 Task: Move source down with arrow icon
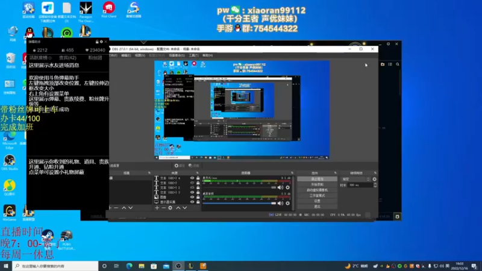coord(185,208)
